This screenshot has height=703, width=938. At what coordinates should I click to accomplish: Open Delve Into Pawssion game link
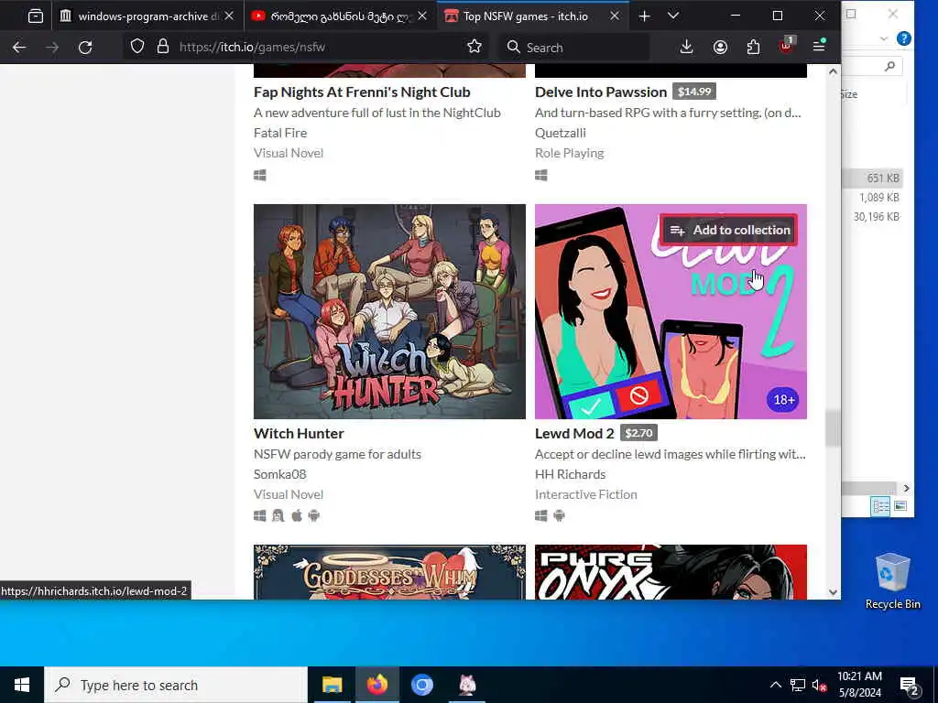tap(601, 92)
